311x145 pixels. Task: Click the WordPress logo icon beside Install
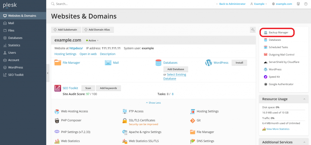click(x=209, y=63)
